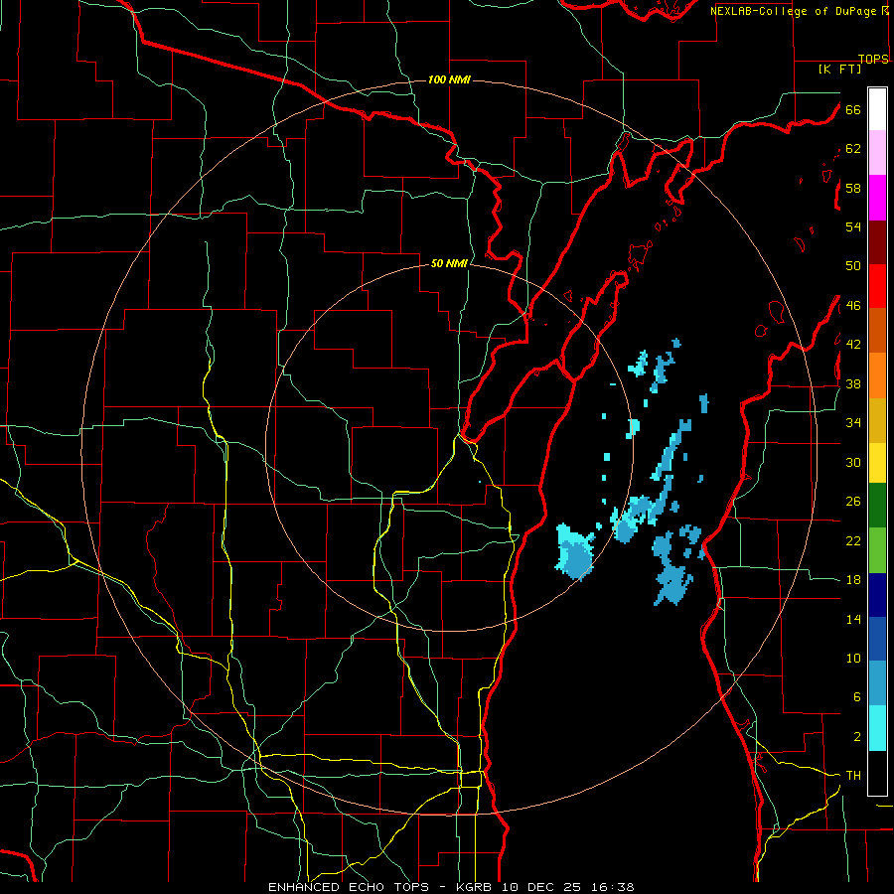Pick the black threshold swatch at legend bottom
Screen dimensions: 894x894
pos(877,773)
